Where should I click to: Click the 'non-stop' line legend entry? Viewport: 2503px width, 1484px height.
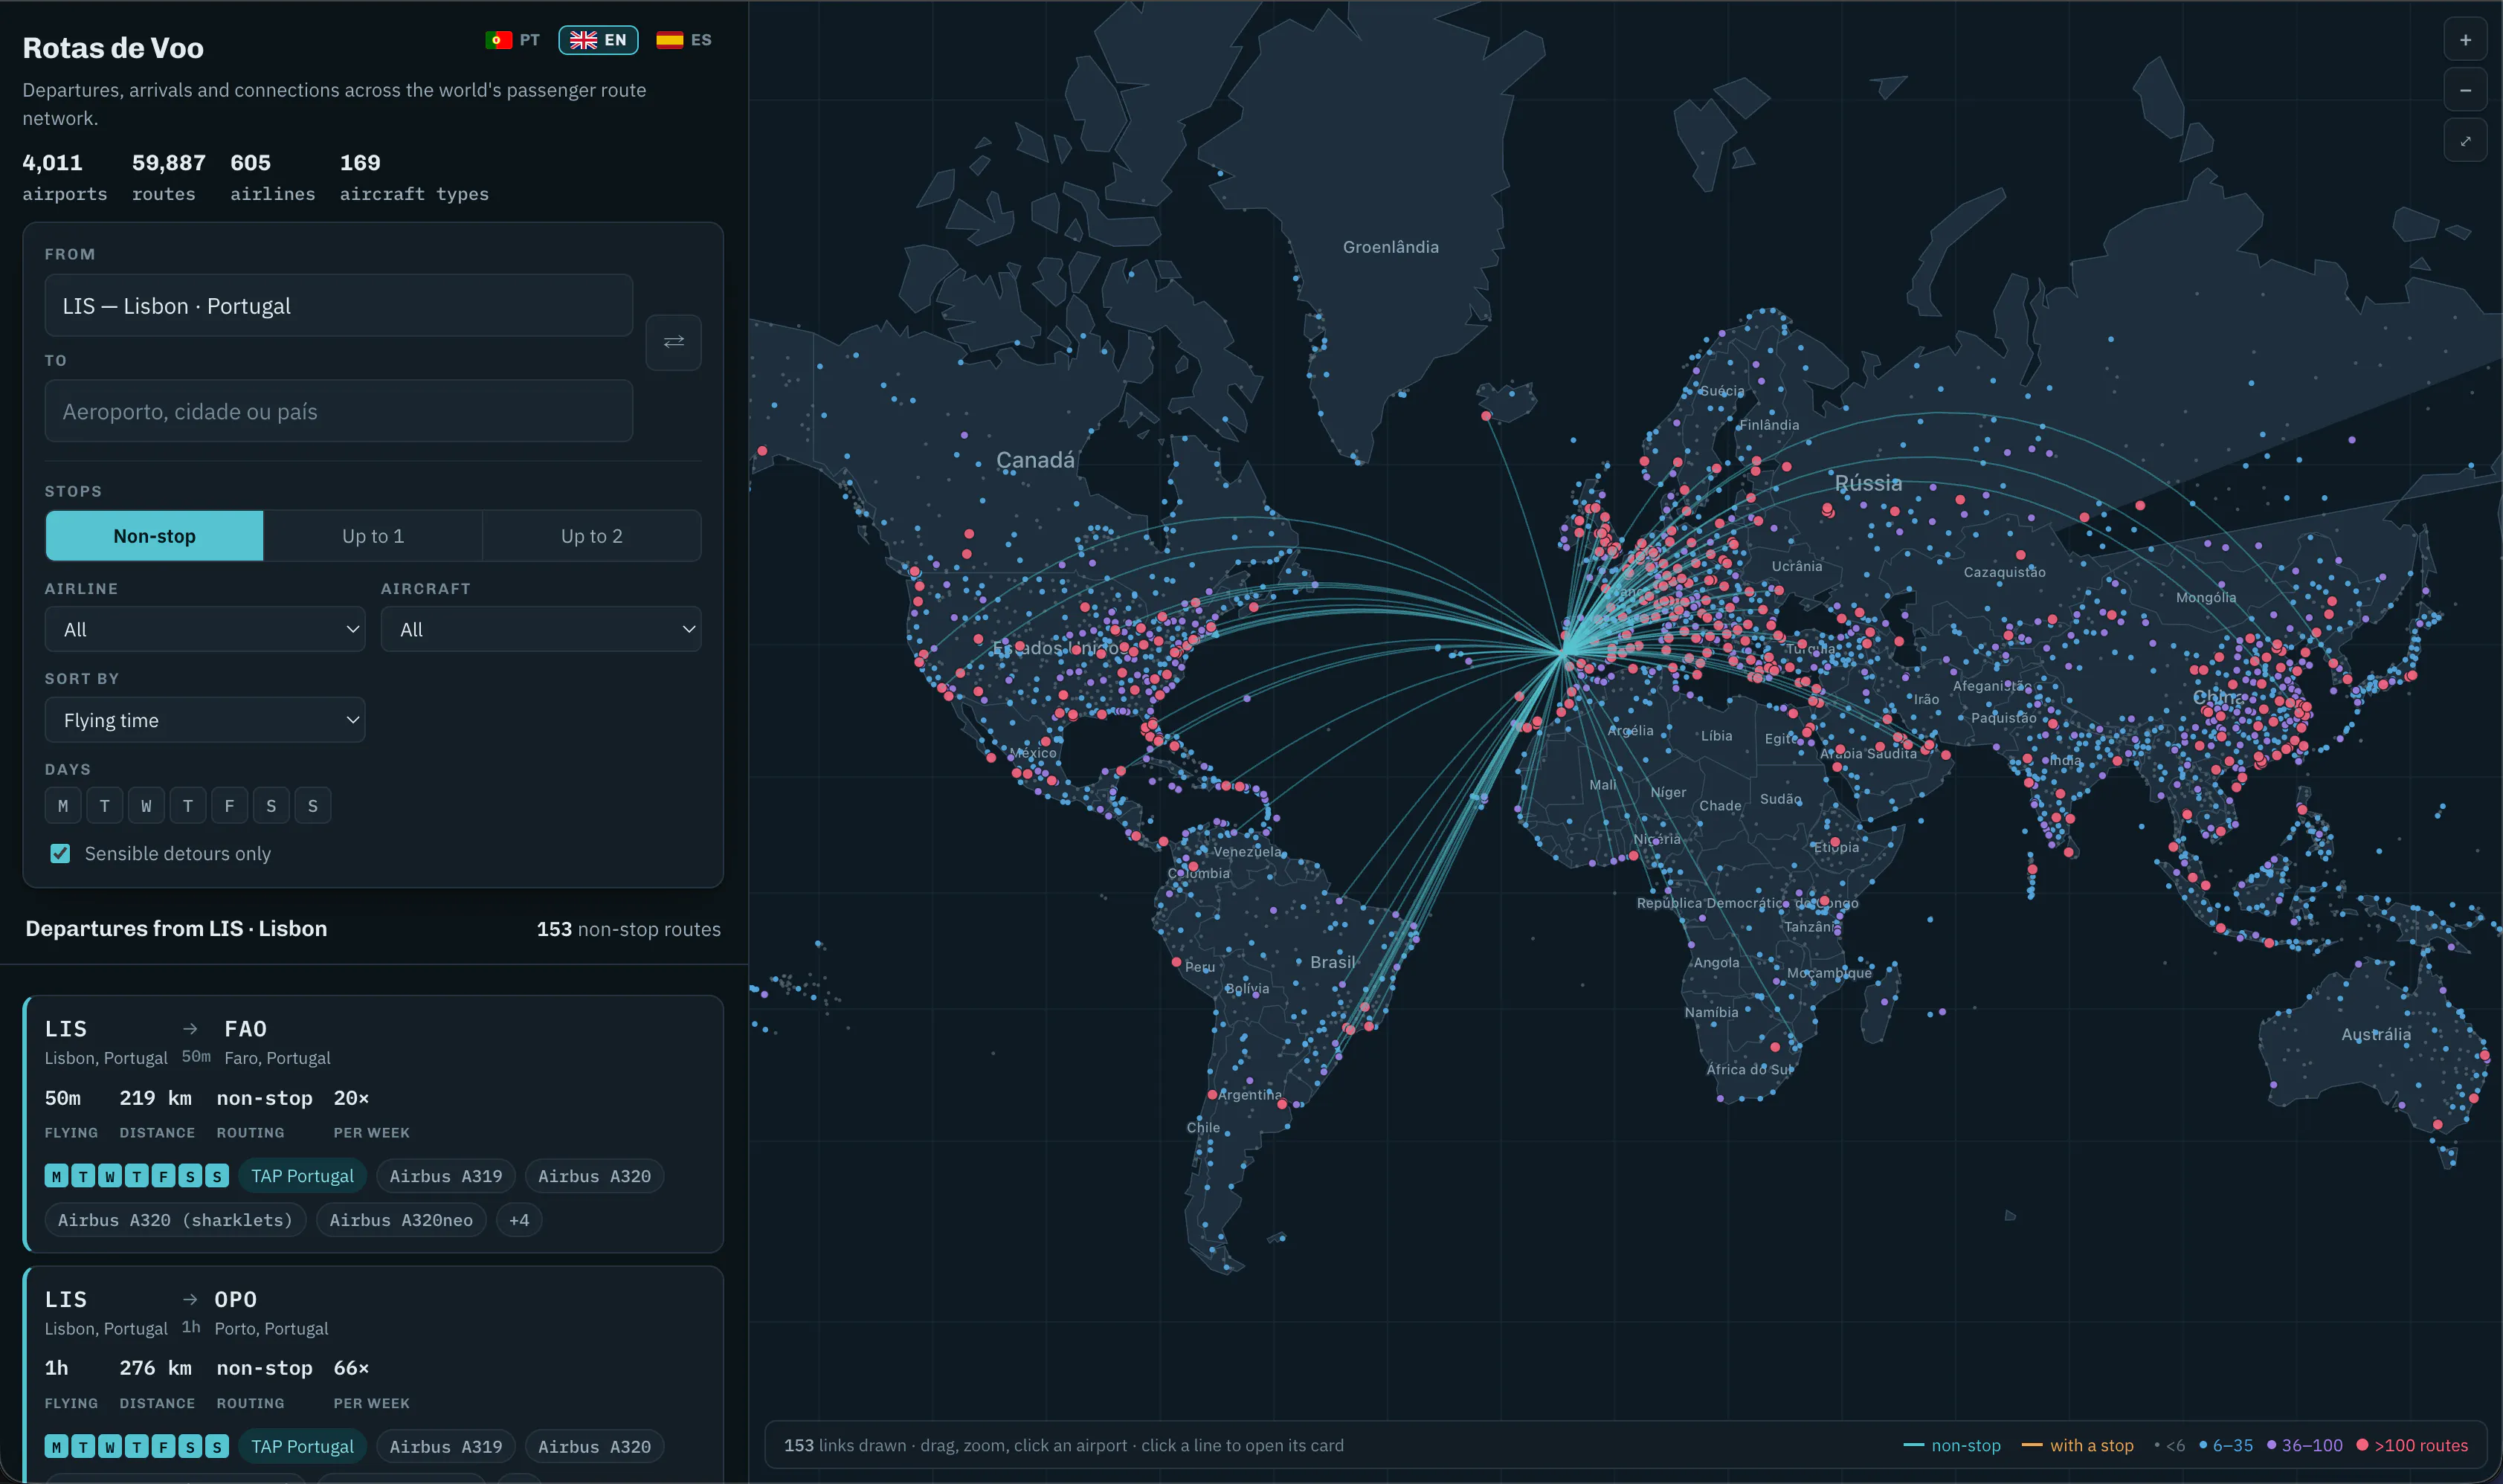click(1951, 1446)
